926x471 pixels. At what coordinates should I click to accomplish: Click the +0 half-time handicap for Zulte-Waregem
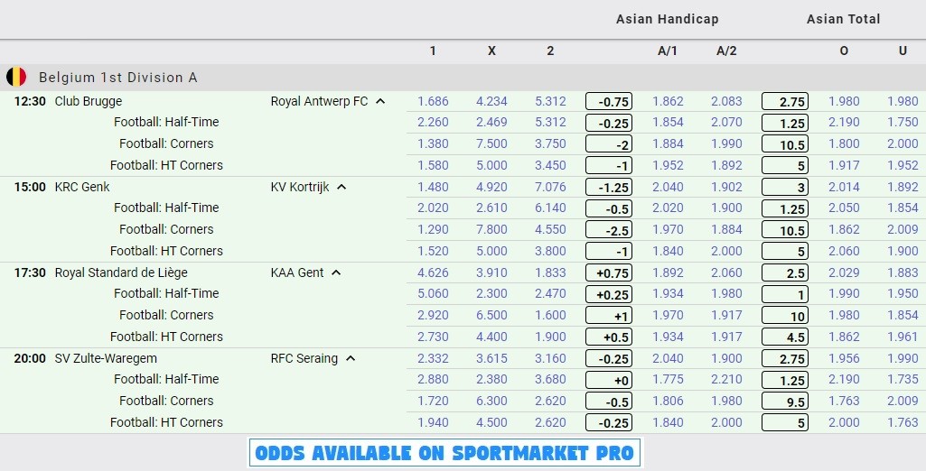pyautogui.click(x=609, y=380)
